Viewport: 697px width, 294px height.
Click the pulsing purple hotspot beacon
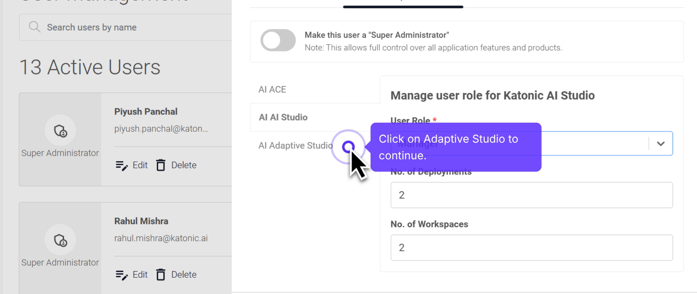(348, 147)
